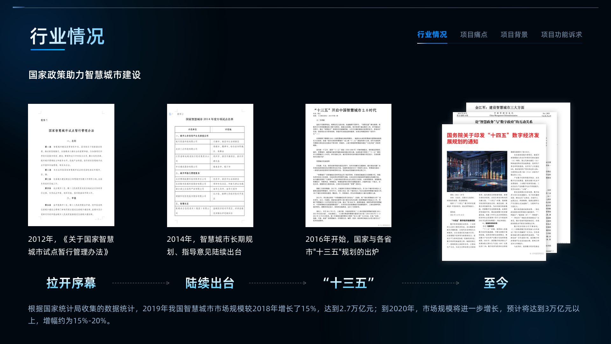Open the 2014年度专项试点名单 table document image

click(x=210, y=165)
